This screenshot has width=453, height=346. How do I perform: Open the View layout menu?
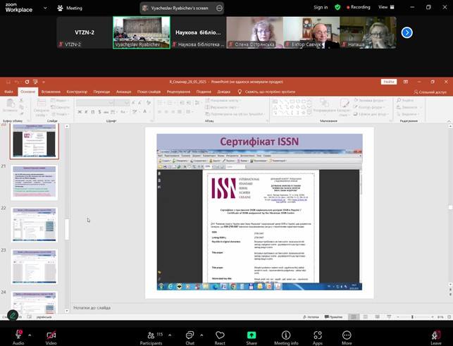386,7
